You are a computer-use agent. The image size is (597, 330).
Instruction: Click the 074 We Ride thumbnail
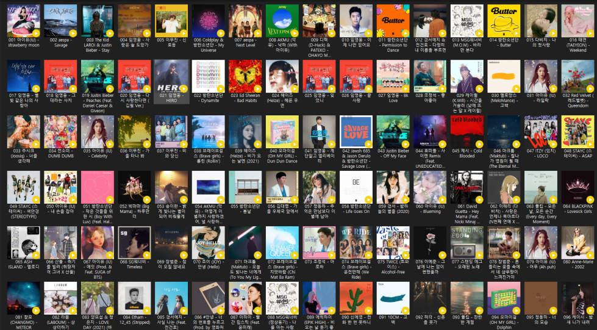[356, 243]
